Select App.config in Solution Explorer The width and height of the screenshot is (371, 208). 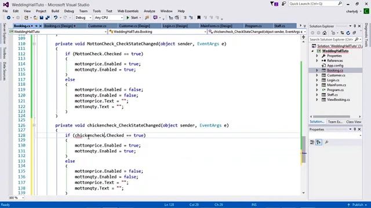[335, 65]
